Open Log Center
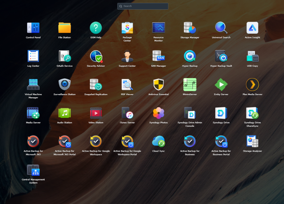The image size is (284, 204). 33,56
